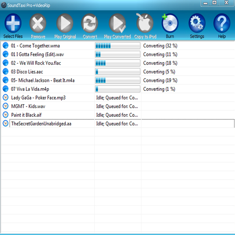Click the progress bar for I Gotta Feeling
Viewport: 235px width, 235px height.
click(x=117, y=54)
